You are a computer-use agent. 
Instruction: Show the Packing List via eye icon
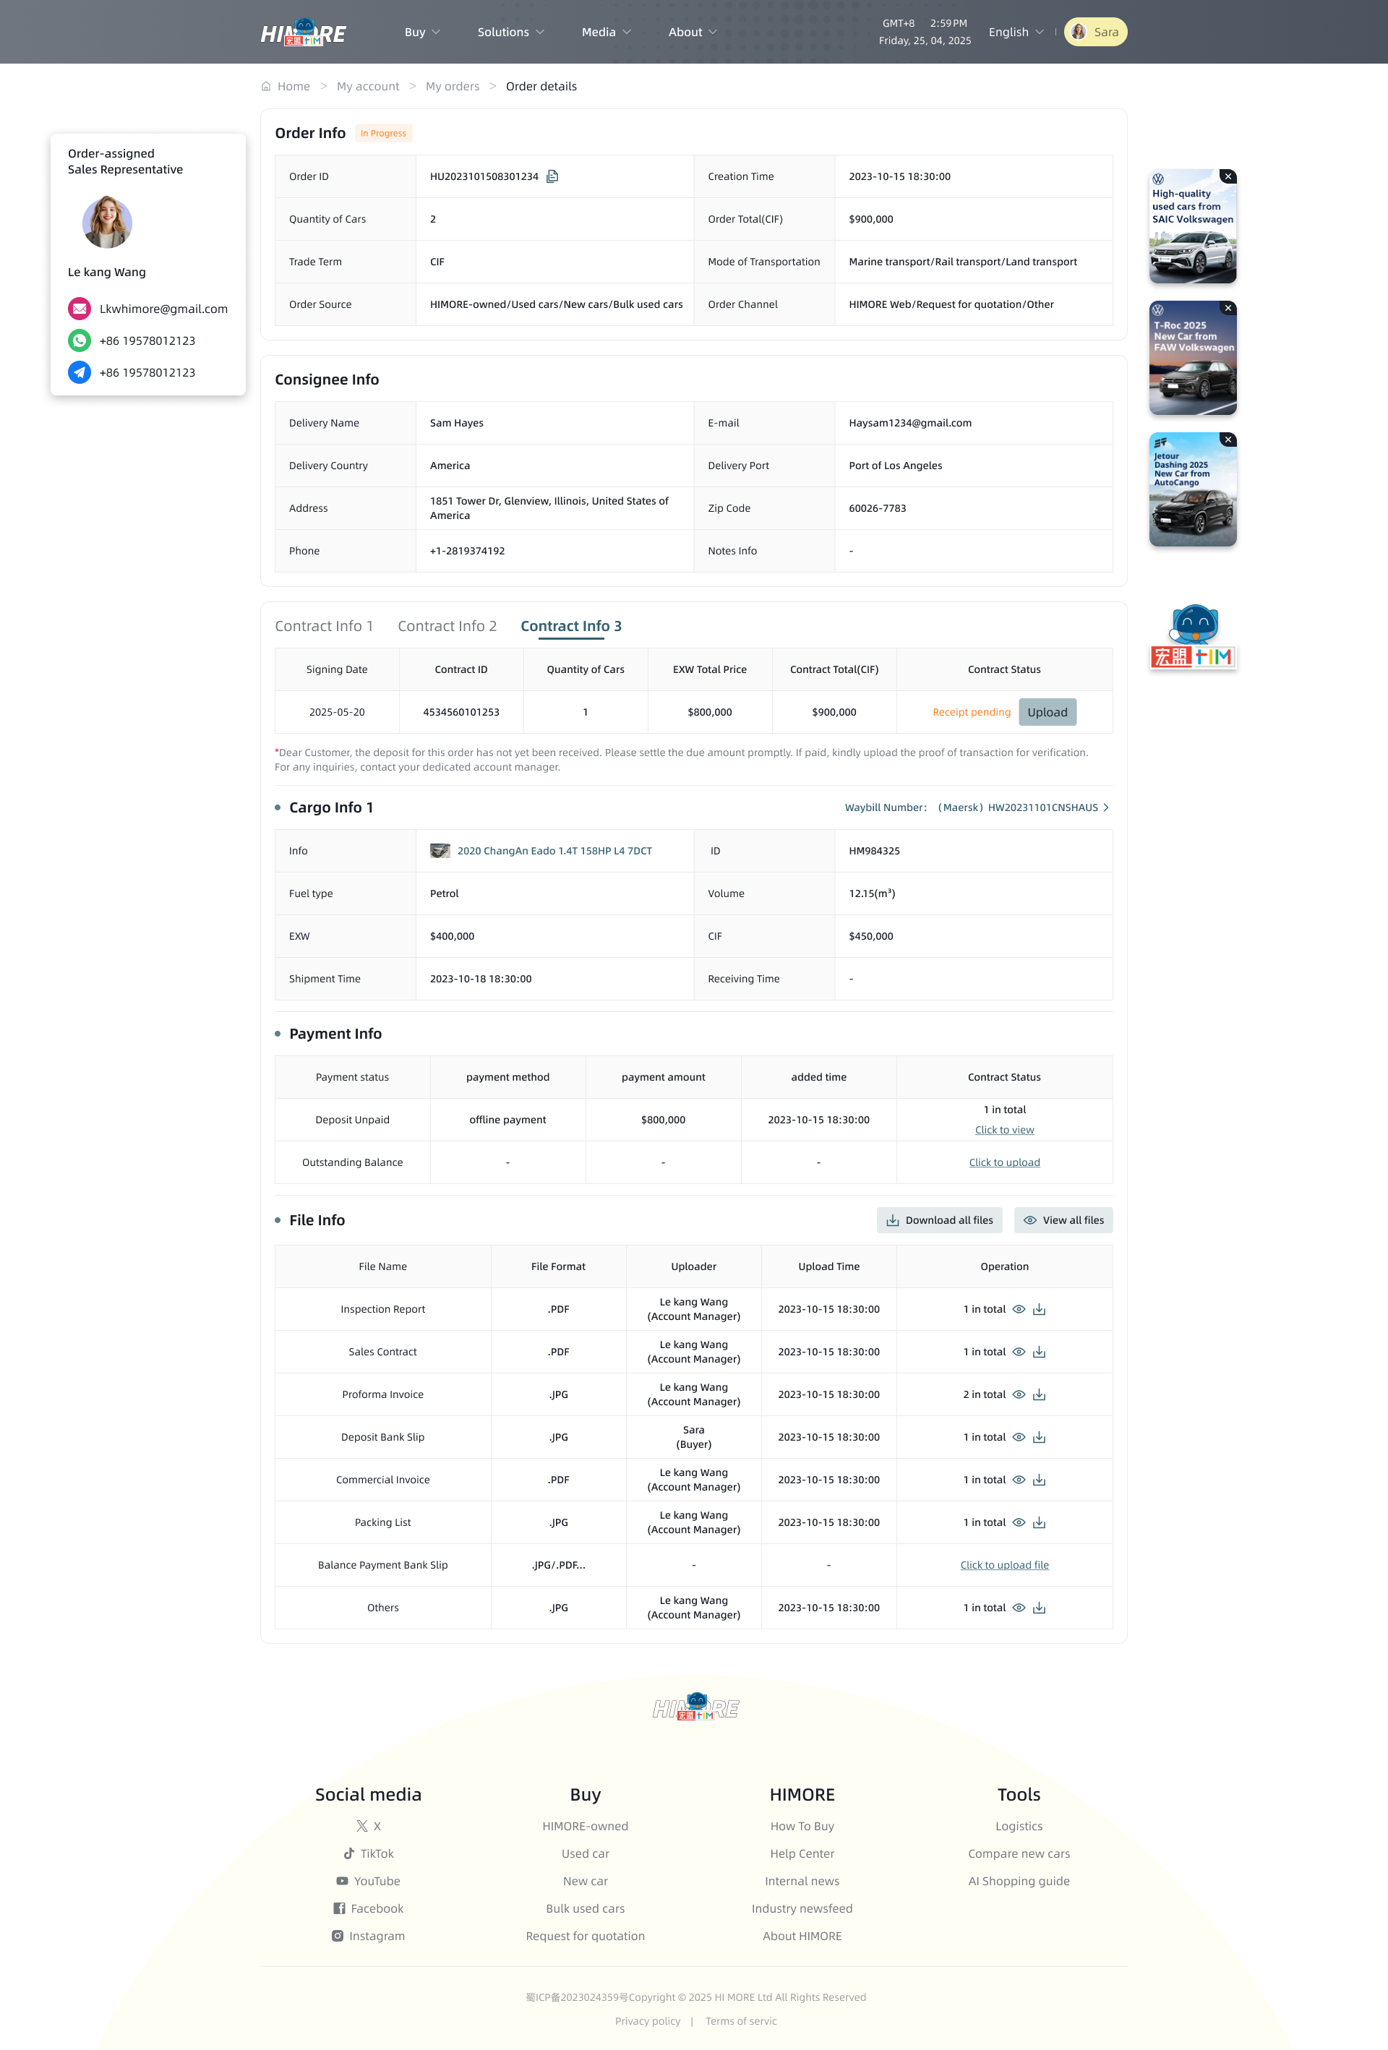pos(1019,1522)
